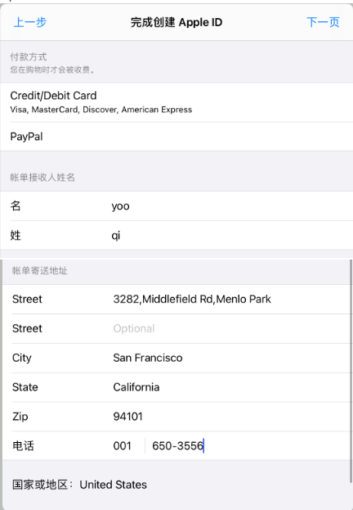353x510 pixels.
Task: Click the phone number field 650-3556
Action: pyautogui.click(x=248, y=445)
